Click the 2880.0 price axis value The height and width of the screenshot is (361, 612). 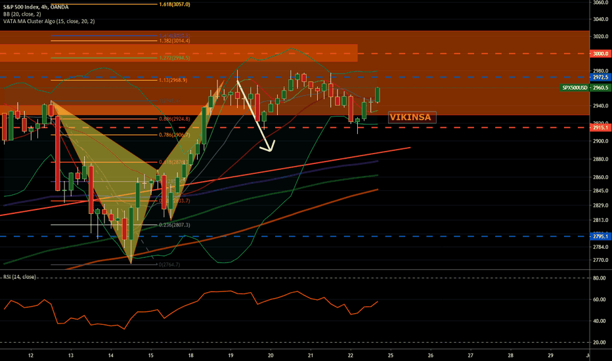[x=601, y=159]
